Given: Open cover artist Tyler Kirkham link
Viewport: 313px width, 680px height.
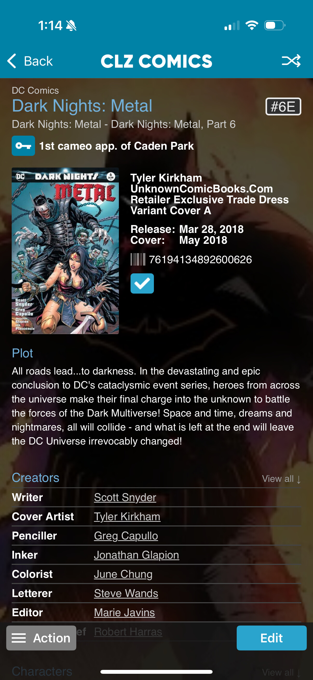Looking at the screenshot, I should [127, 517].
